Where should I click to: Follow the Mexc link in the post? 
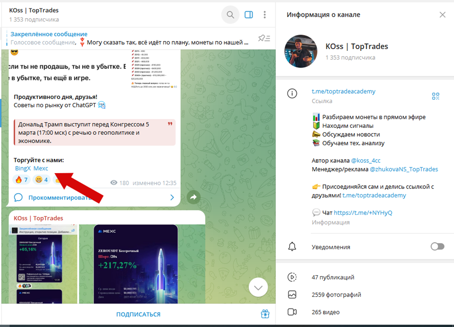[41, 168]
